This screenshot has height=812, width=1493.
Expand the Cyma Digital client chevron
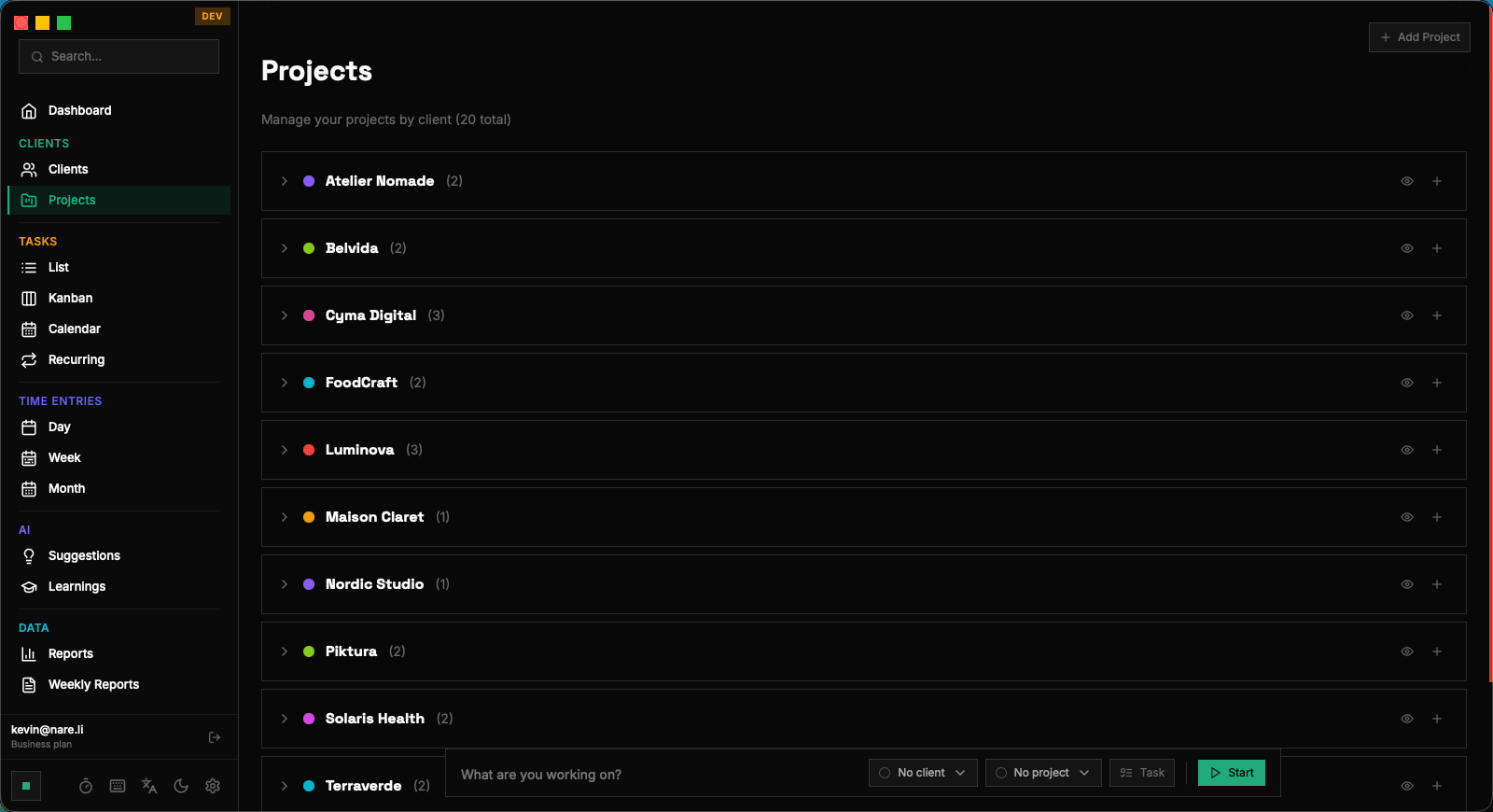[285, 315]
